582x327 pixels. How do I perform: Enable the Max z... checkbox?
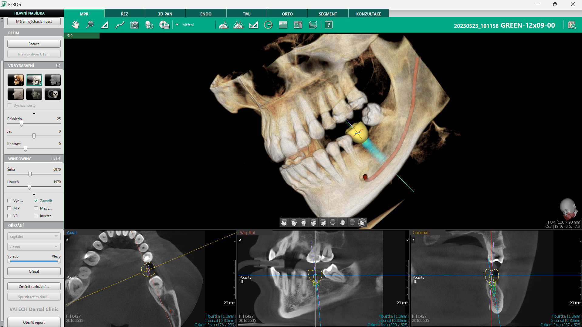[36, 208]
